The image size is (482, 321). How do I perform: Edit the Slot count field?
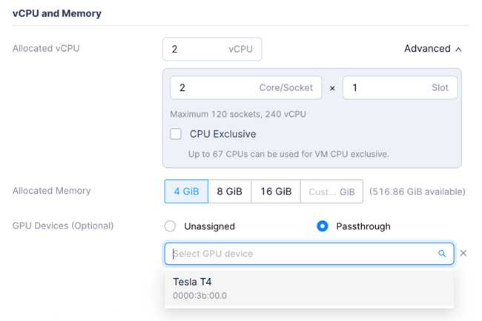pyautogui.click(x=400, y=88)
